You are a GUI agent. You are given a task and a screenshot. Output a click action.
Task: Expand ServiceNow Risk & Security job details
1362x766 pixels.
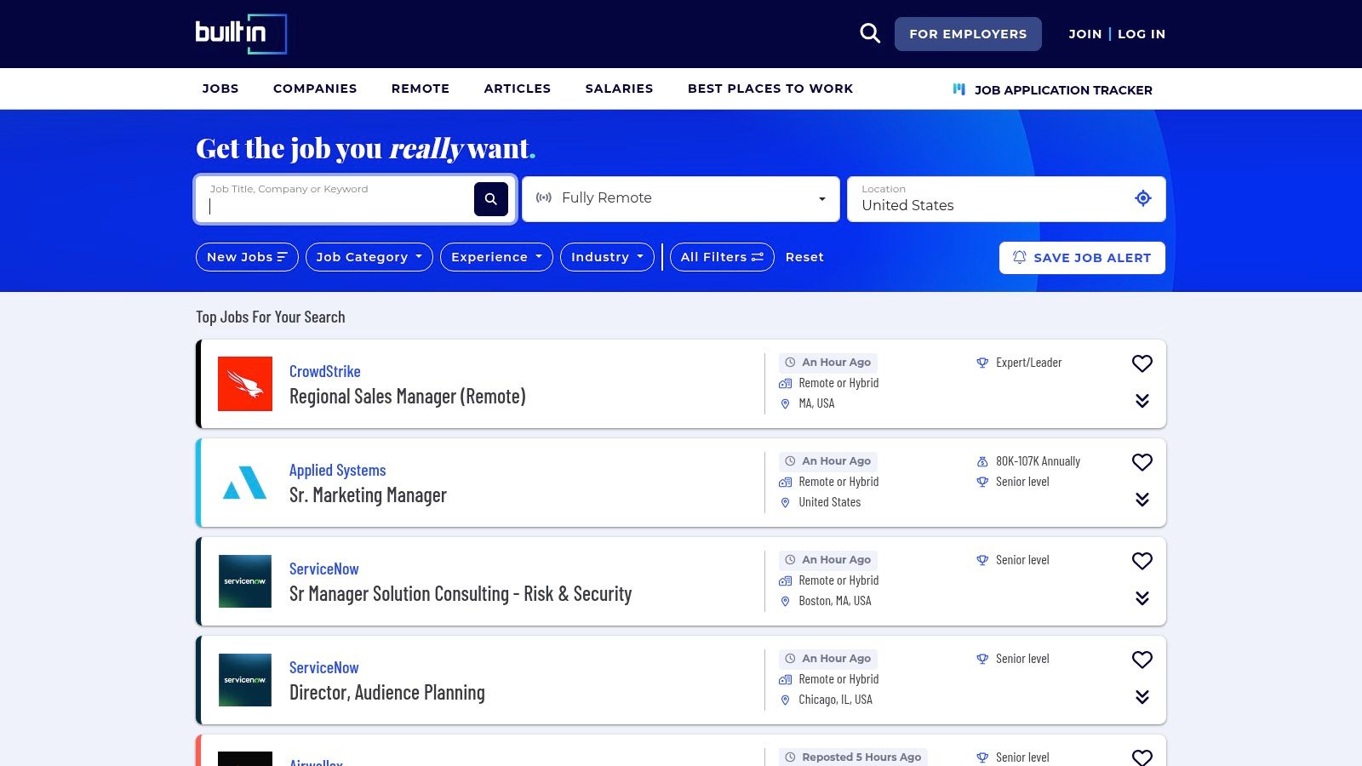pos(1142,598)
